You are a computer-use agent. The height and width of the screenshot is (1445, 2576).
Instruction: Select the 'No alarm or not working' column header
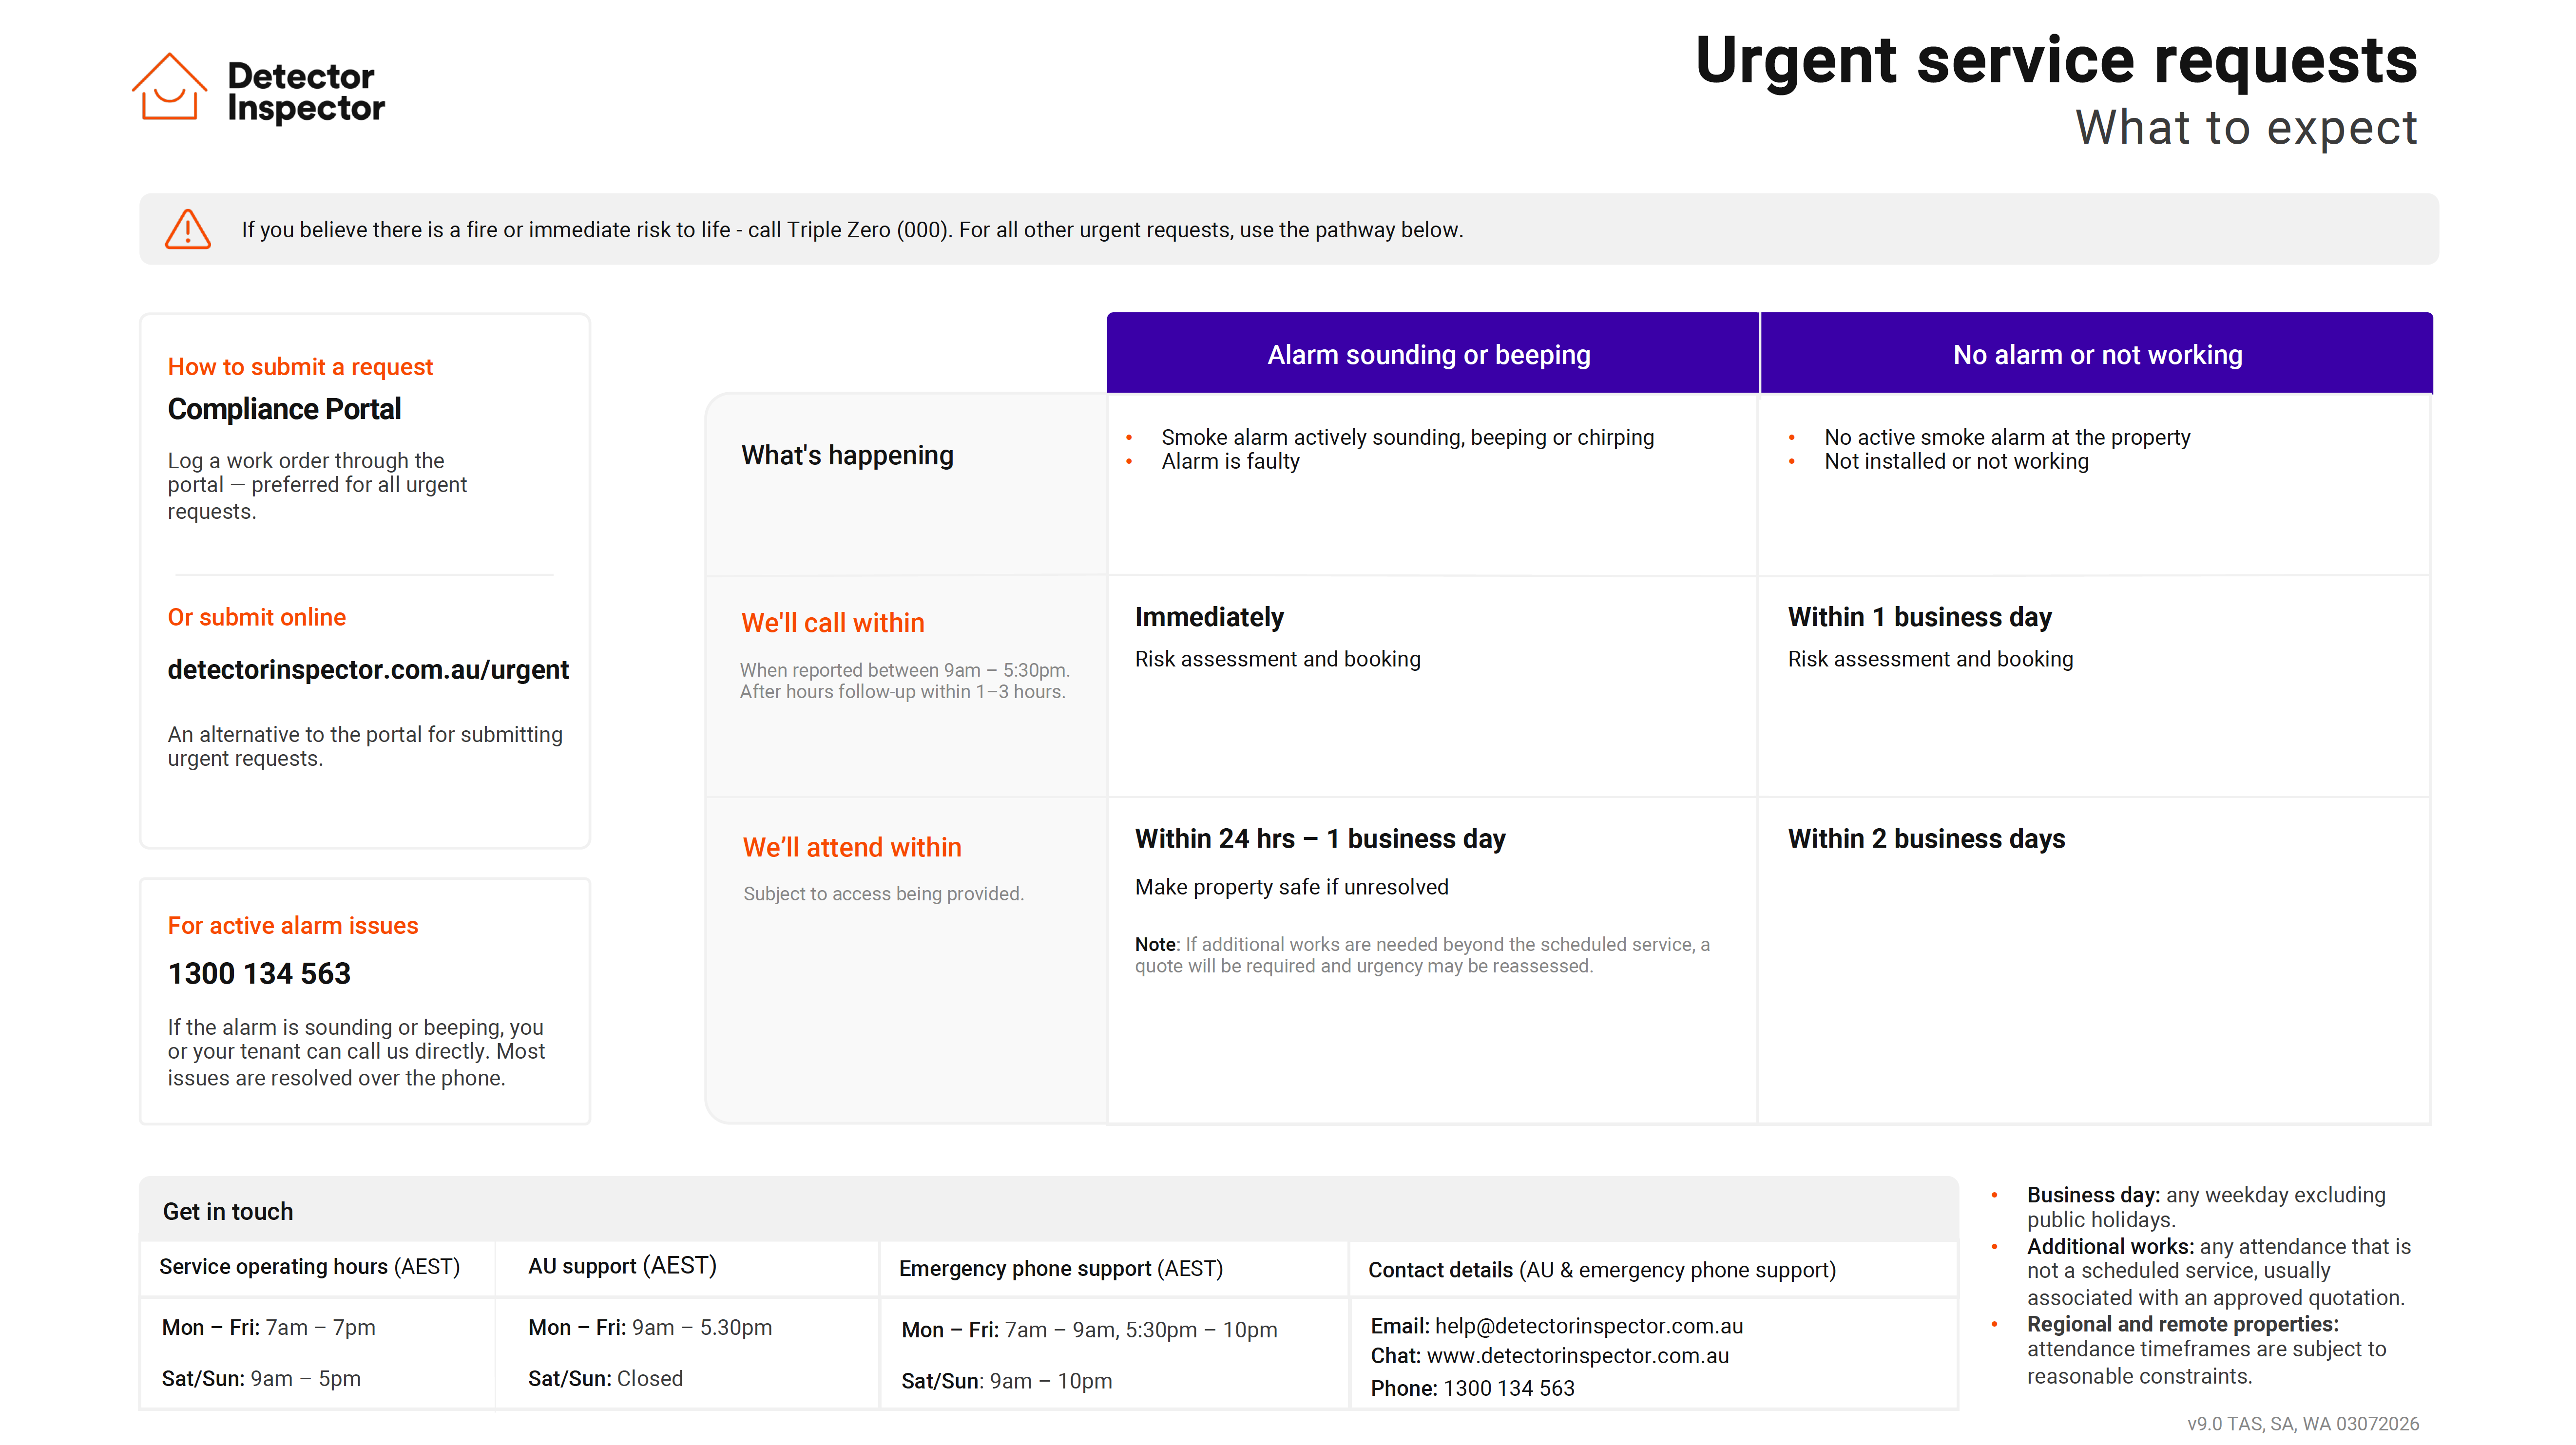click(2097, 353)
